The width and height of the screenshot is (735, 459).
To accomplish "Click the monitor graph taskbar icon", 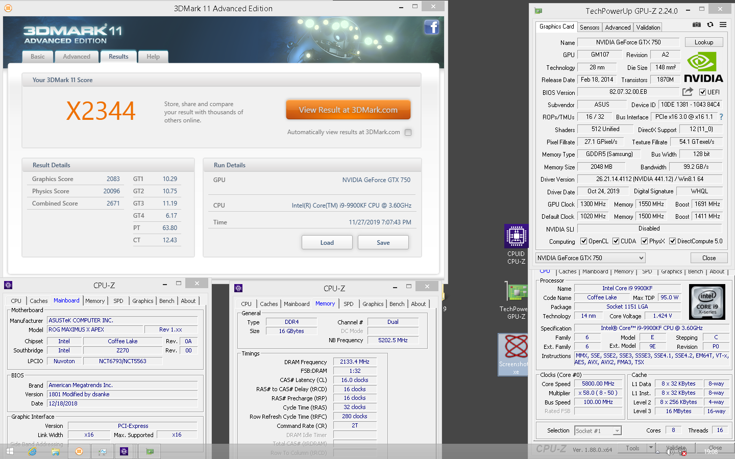I will 102,451.
